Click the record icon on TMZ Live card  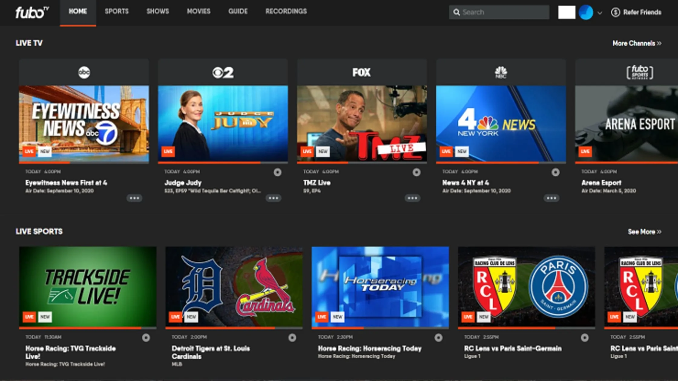(x=417, y=172)
